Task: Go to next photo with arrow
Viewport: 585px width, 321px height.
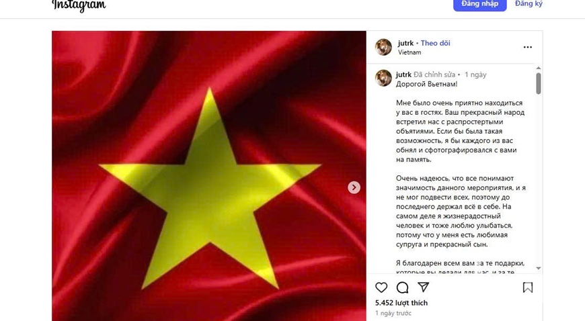Action: click(354, 187)
